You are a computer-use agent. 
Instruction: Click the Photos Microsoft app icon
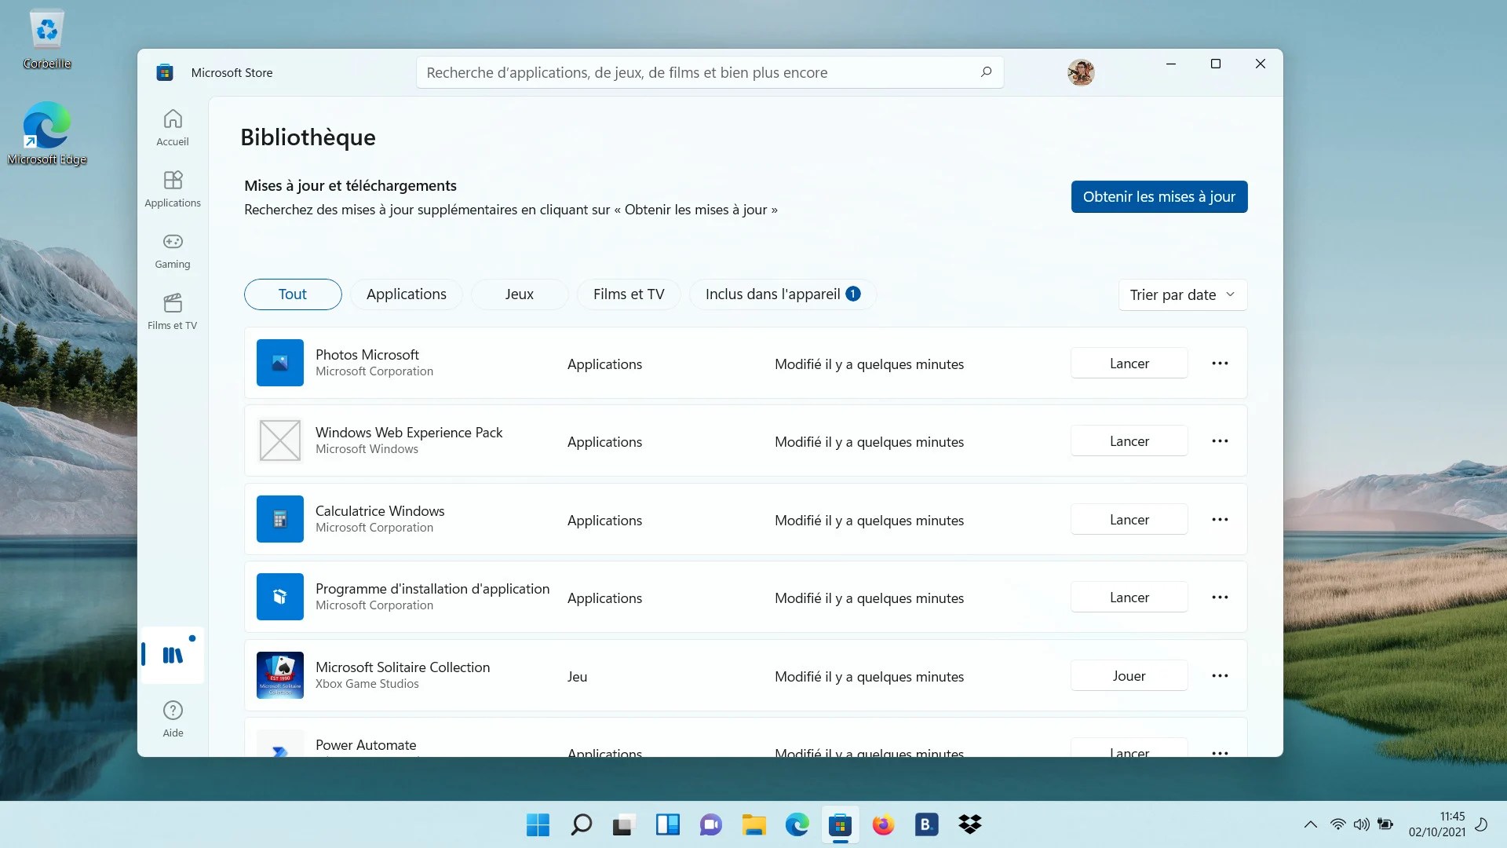(280, 363)
